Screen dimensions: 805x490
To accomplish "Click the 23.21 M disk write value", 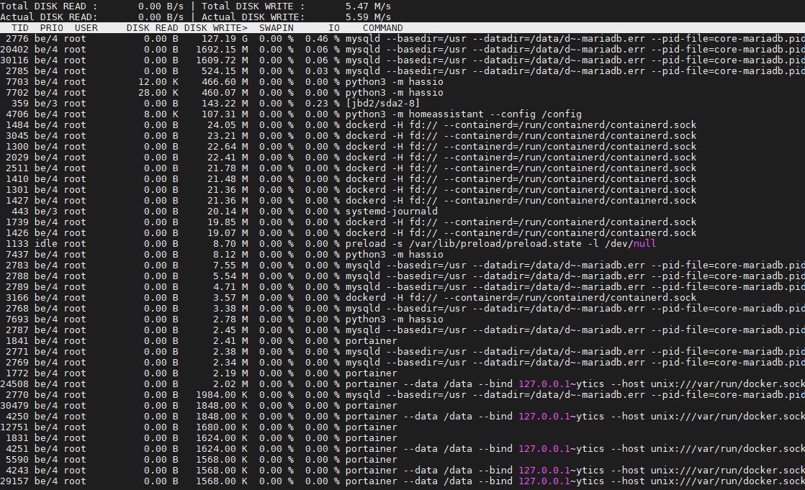I will click(228, 135).
